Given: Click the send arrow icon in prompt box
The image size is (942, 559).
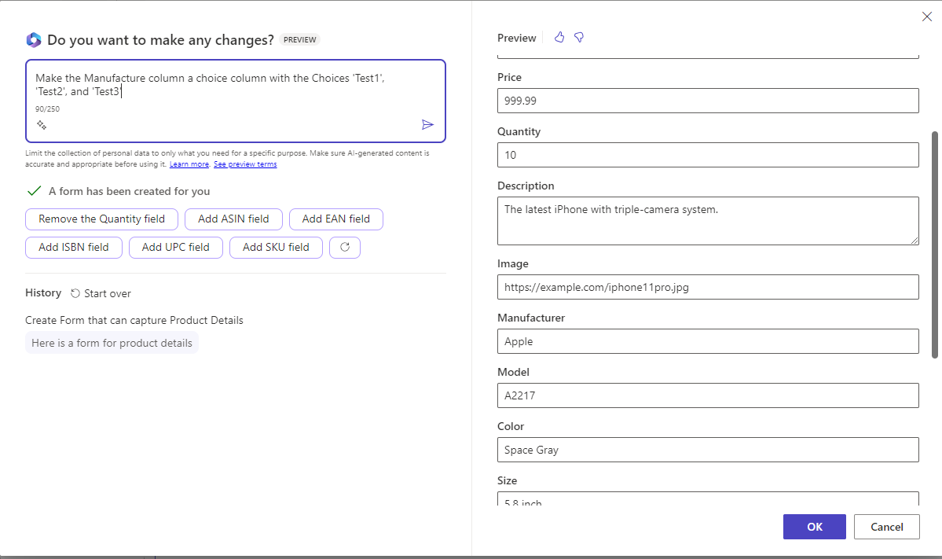Looking at the screenshot, I should pos(427,125).
